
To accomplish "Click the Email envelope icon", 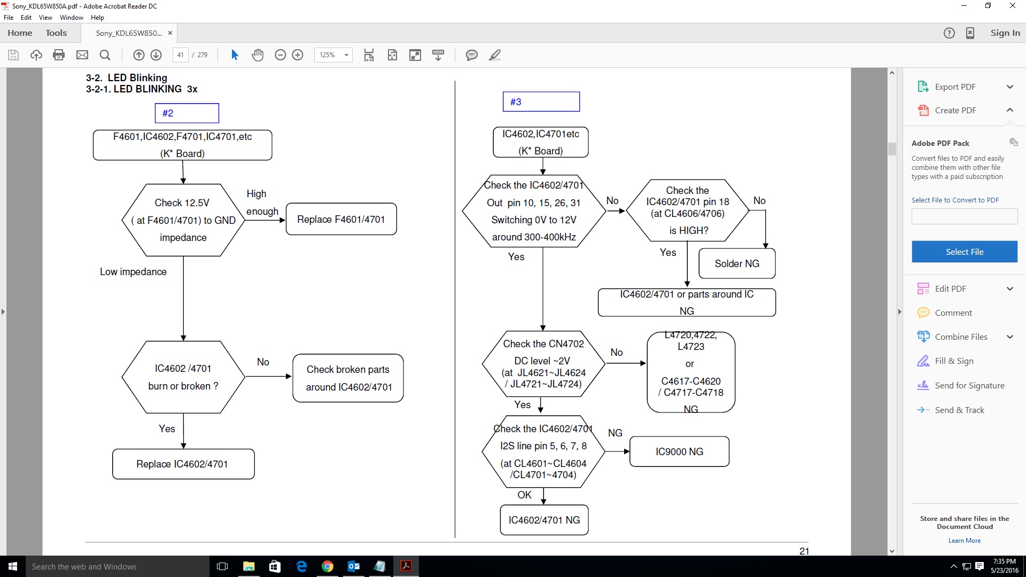I will tap(82, 55).
